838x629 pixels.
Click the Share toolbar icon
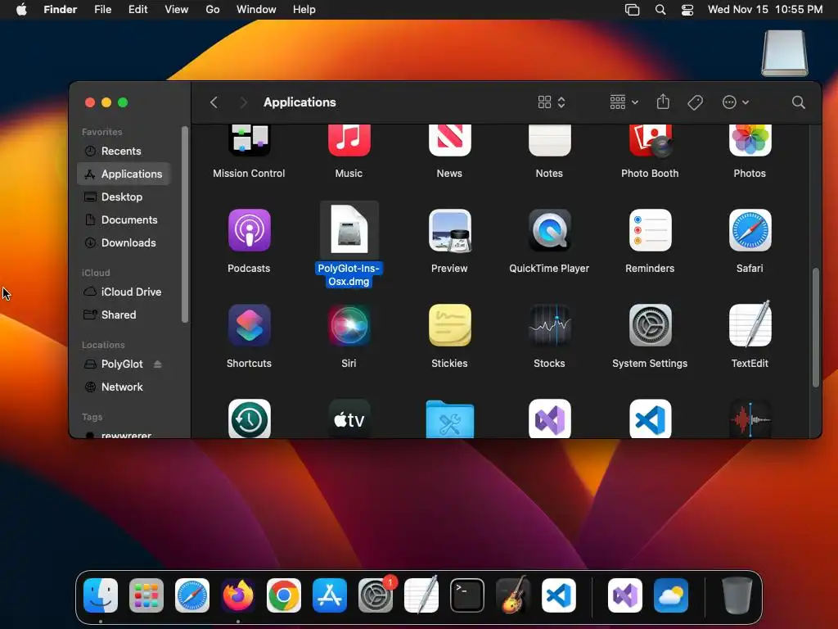pyautogui.click(x=663, y=102)
